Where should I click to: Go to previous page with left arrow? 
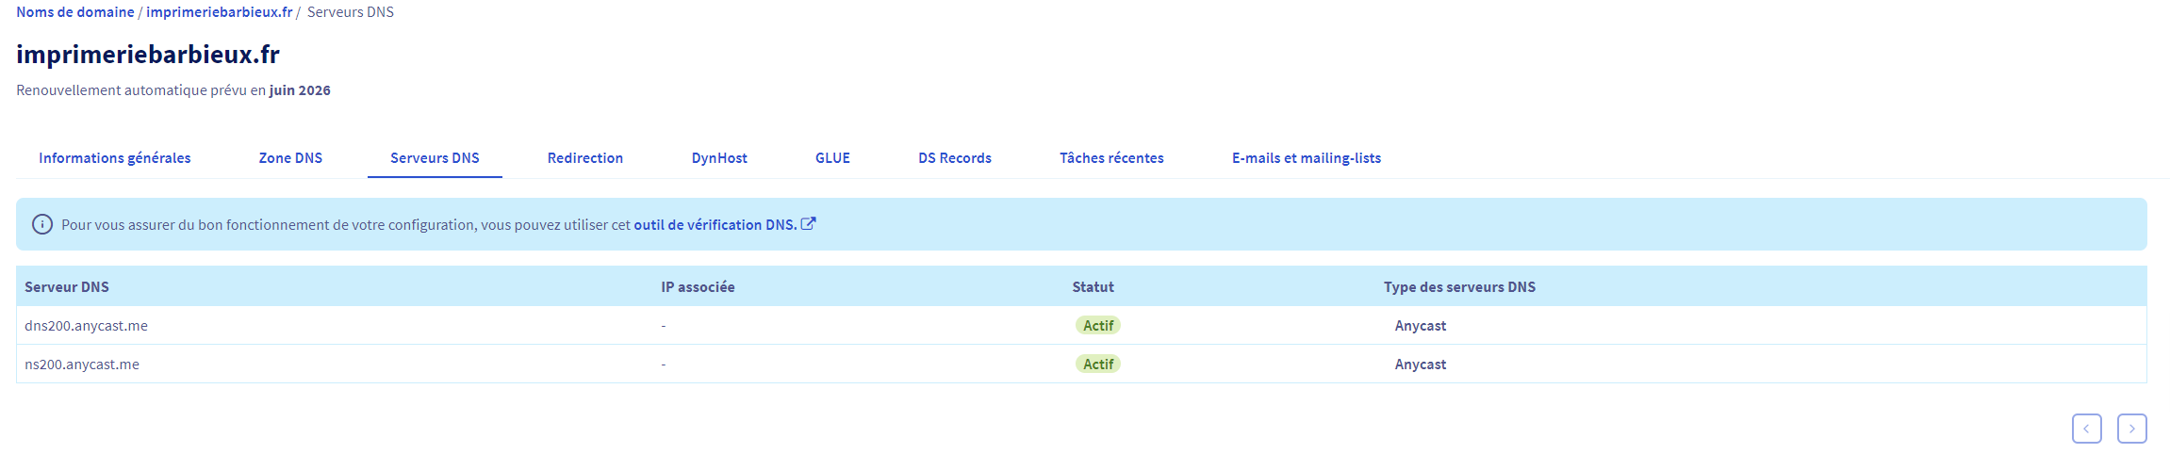pos(2086,429)
